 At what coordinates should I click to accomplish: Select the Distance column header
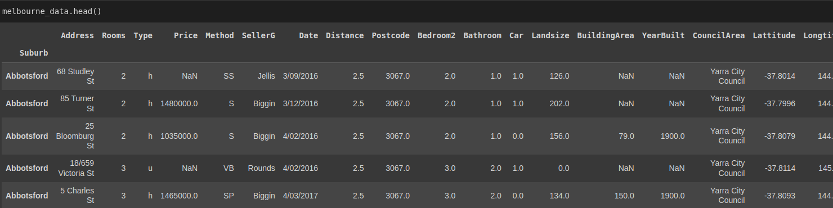[344, 35]
